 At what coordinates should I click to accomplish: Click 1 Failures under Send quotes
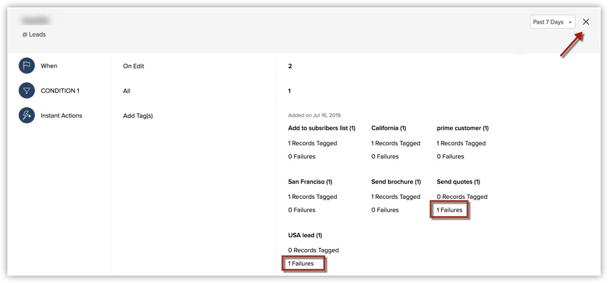tap(449, 210)
